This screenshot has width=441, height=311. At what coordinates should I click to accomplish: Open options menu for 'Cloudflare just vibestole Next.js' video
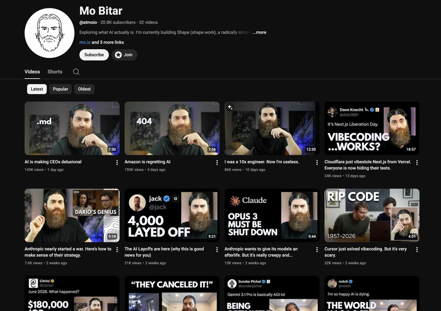pos(417,162)
